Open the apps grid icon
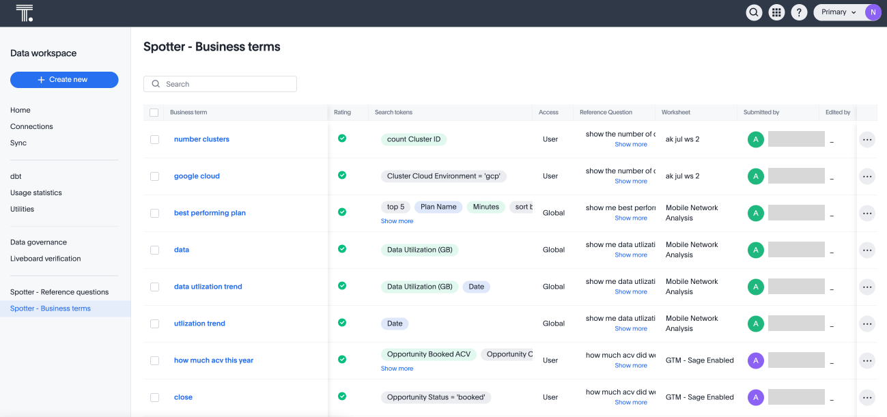The width and height of the screenshot is (887, 417). coord(776,12)
